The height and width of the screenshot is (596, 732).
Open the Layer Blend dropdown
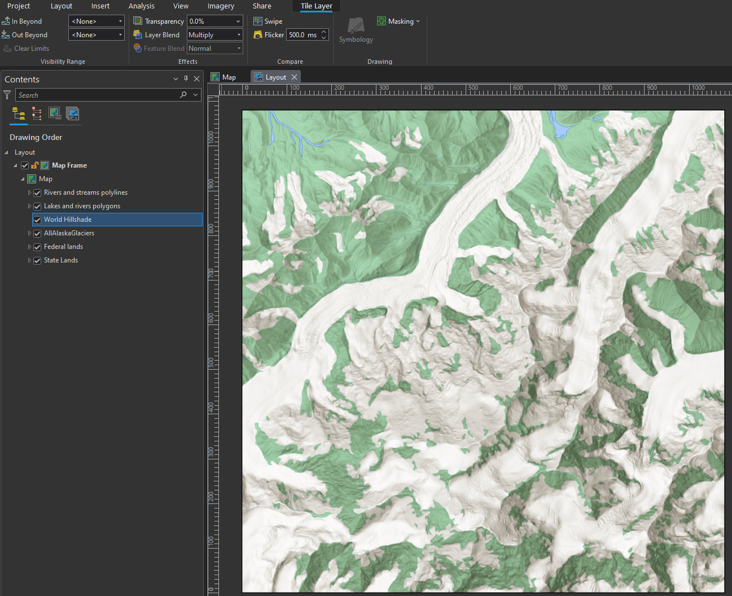(238, 34)
